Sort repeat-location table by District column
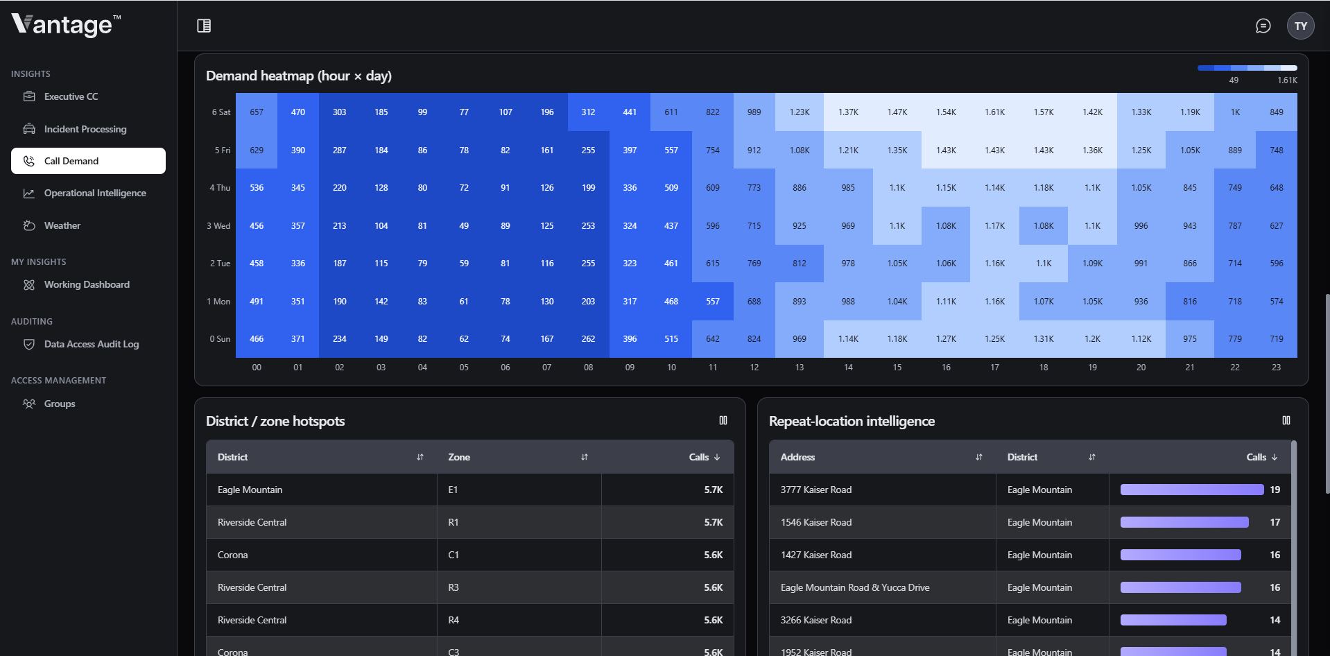 click(1092, 457)
